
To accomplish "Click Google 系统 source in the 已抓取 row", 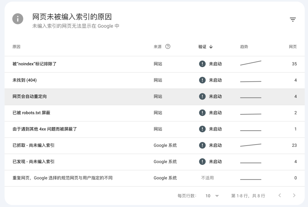I will (x=165, y=145).
